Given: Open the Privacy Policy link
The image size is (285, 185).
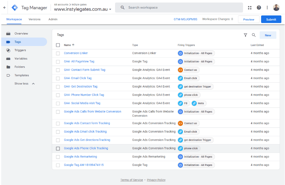Looking at the screenshot, I should [x=156, y=180].
